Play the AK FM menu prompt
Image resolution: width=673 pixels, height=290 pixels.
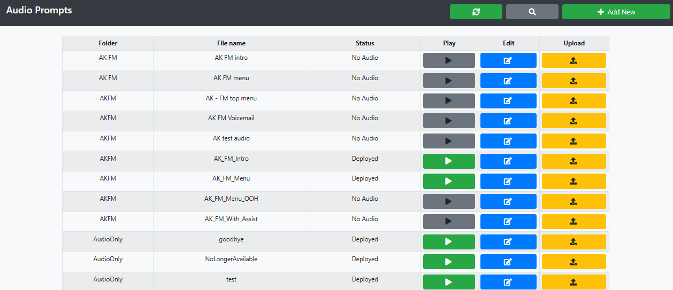pos(449,81)
